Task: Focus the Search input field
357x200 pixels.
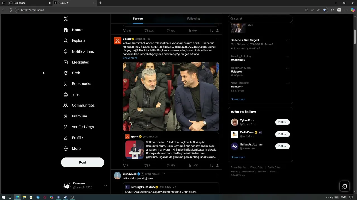Action: tap(260, 19)
